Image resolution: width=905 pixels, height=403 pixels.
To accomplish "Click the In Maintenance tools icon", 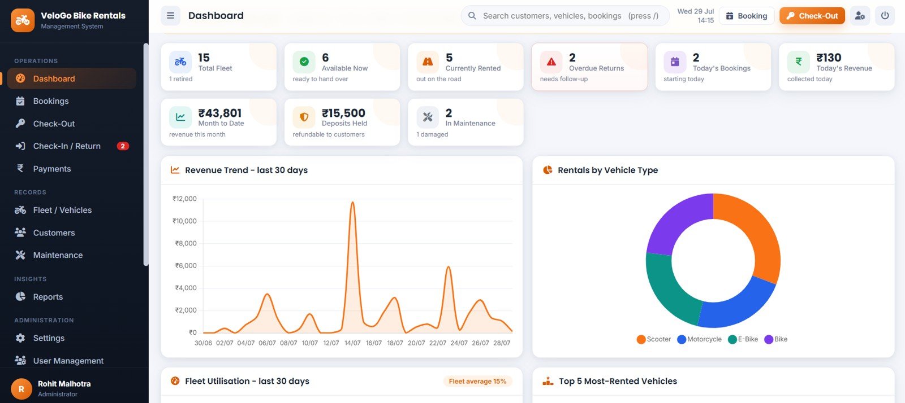I will coord(428,117).
